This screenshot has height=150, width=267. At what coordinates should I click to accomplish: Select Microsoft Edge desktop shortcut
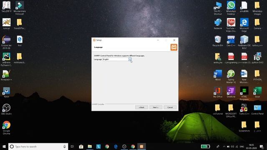pos(244,25)
